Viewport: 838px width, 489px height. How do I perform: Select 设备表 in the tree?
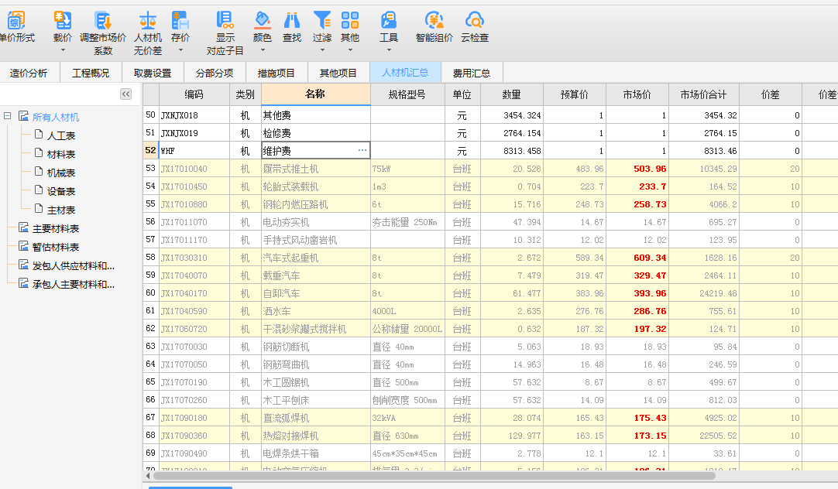61,191
